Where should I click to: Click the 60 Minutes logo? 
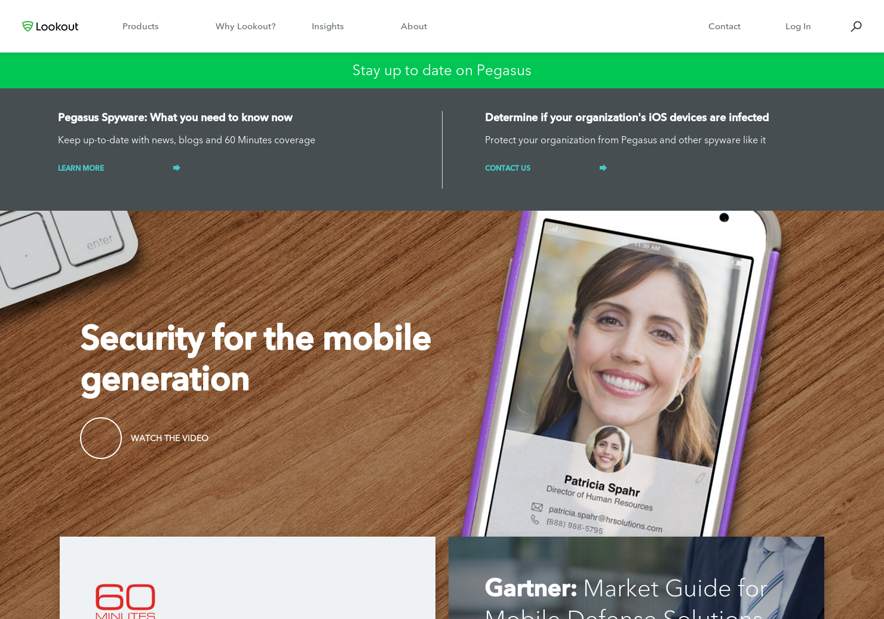[125, 601]
